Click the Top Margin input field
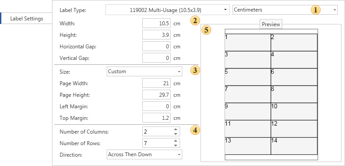The height and width of the screenshot is (166, 345). coord(156,118)
